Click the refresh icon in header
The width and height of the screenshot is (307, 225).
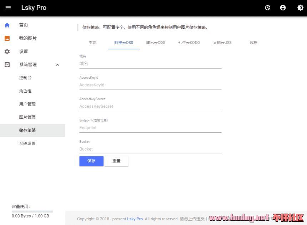pos(267,8)
